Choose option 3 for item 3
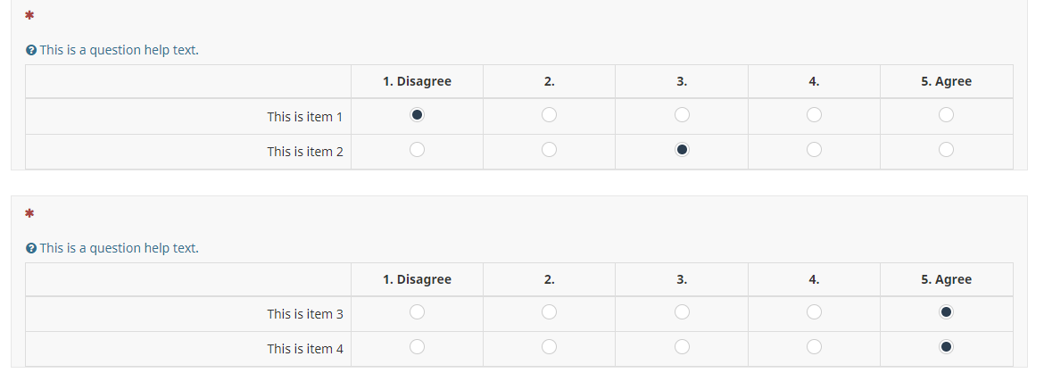Viewport: 1044px width, 373px height. click(x=682, y=312)
